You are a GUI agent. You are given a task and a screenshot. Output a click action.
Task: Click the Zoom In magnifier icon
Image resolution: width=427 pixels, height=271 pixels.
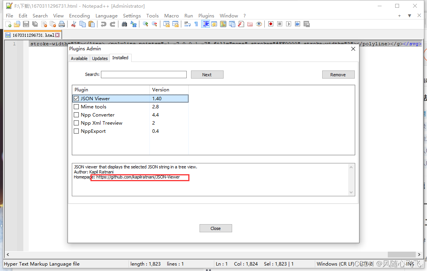[x=146, y=24]
